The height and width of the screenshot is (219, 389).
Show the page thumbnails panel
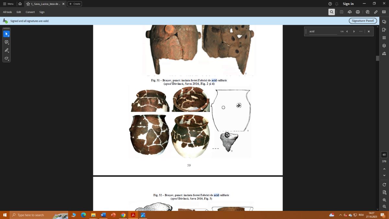(384, 38)
